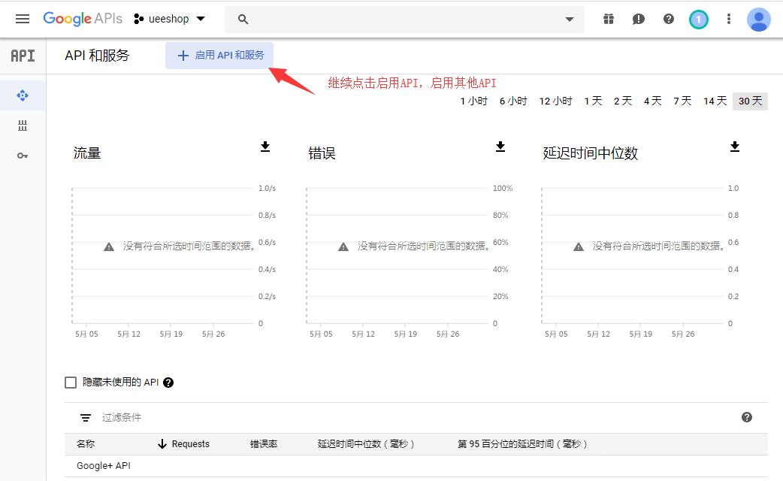Sort by 第 95 百分位的延迟时间 column
This screenshot has height=481, width=783.
tap(522, 443)
